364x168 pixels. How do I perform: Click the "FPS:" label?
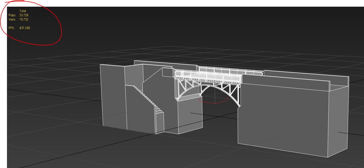pos(12,28)
